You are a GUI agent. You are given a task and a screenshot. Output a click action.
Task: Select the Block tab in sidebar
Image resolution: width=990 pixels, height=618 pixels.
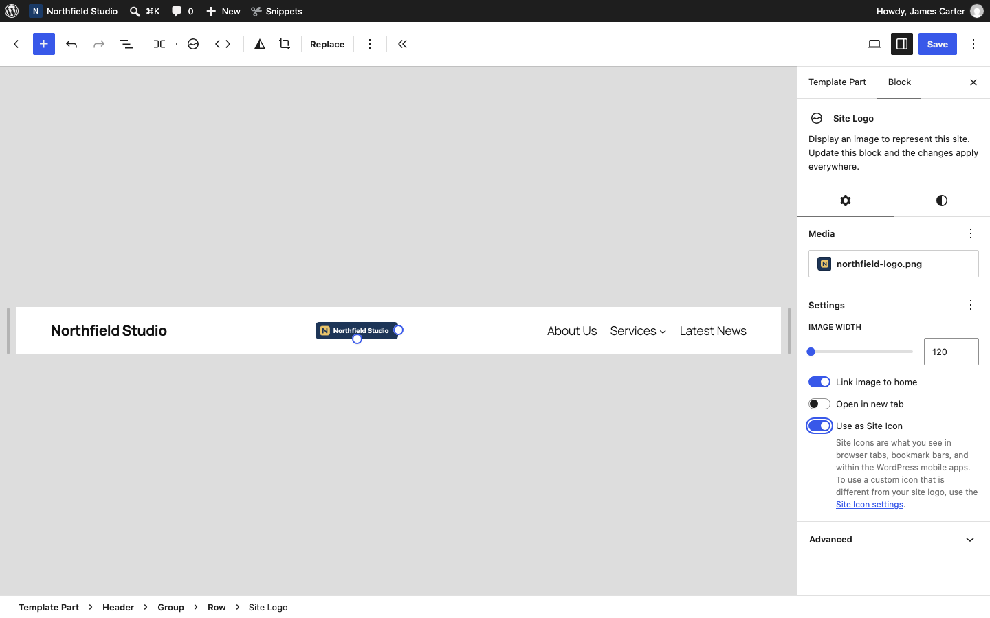(899, 82)
